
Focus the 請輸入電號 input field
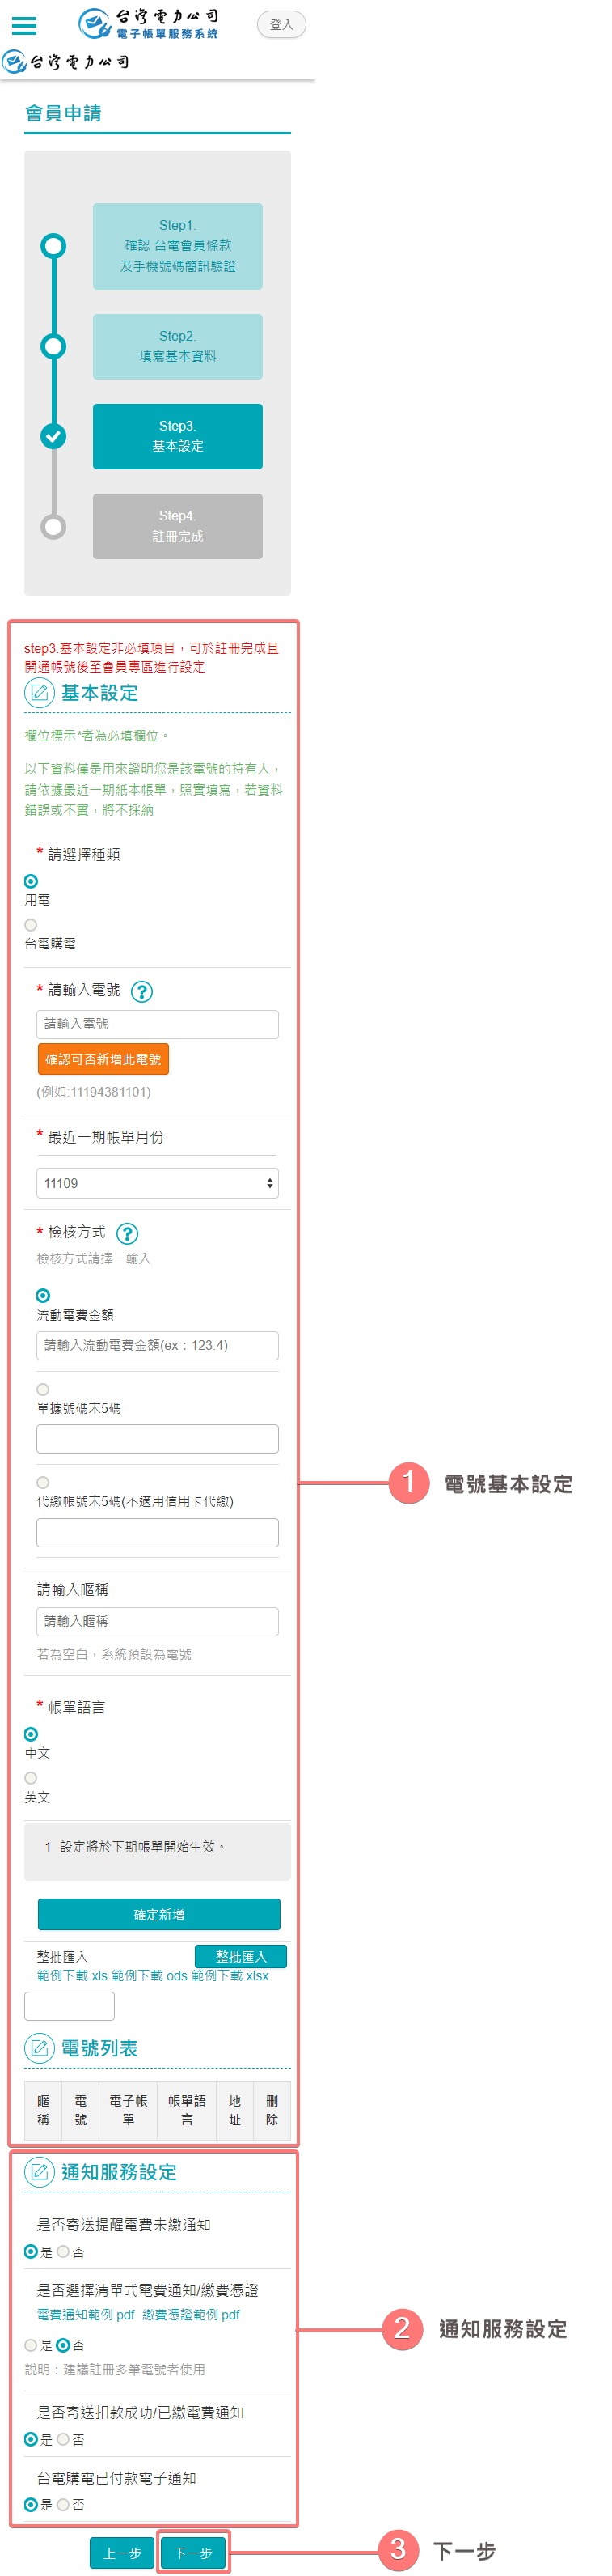pyautogui.click(x=158, y=1024)
